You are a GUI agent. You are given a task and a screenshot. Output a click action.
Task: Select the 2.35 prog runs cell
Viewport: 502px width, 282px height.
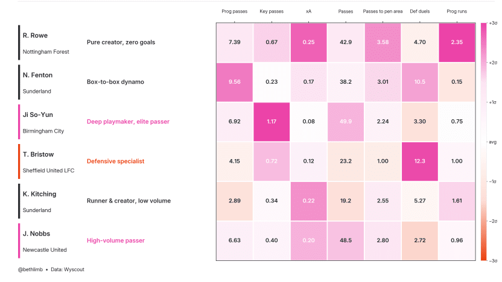point(457,42)
